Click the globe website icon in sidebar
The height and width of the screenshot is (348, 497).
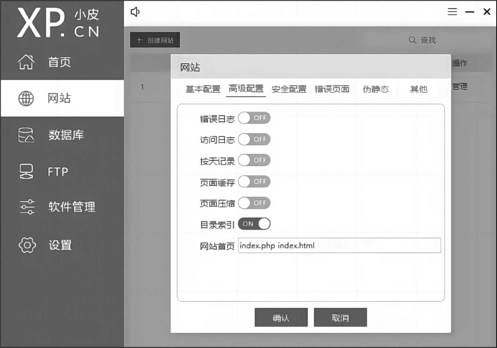pos(26,99)
